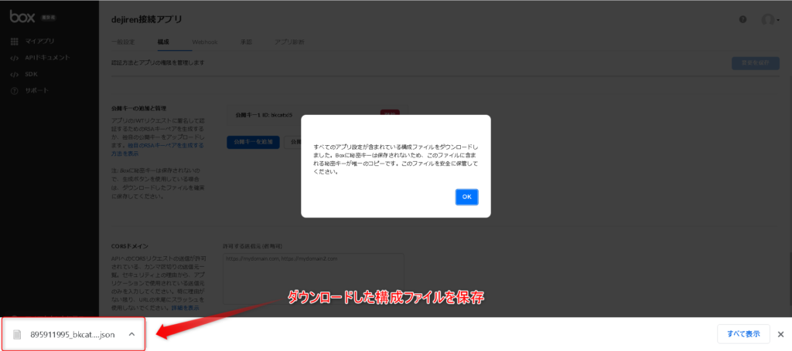The width and height of the screenshot is (792, 351).
Task: Click the dejiren接続アプリ title
Action: coord(146,19)
